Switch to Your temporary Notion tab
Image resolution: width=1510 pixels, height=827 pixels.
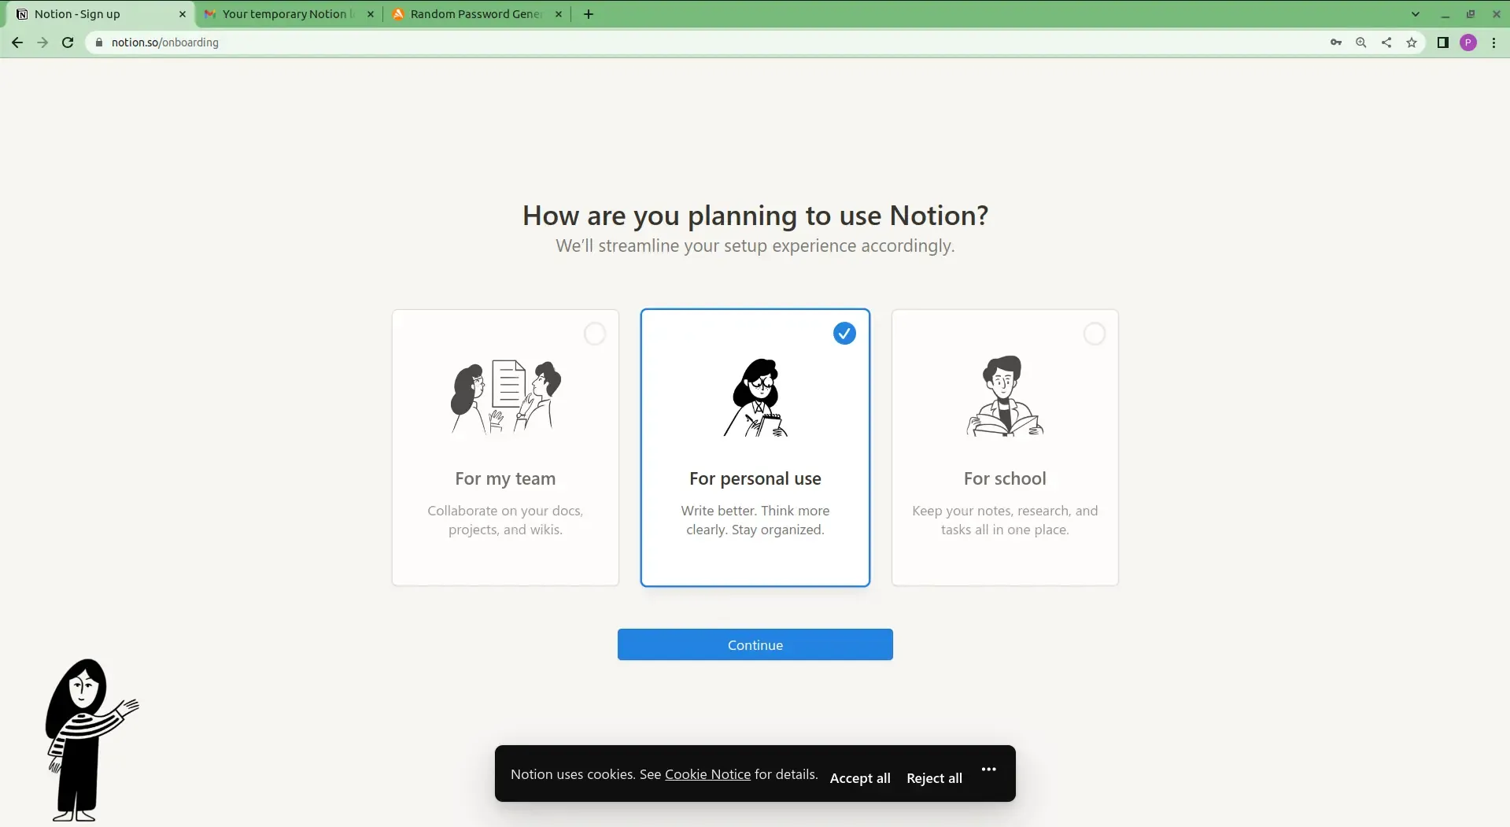pos(288,14)
